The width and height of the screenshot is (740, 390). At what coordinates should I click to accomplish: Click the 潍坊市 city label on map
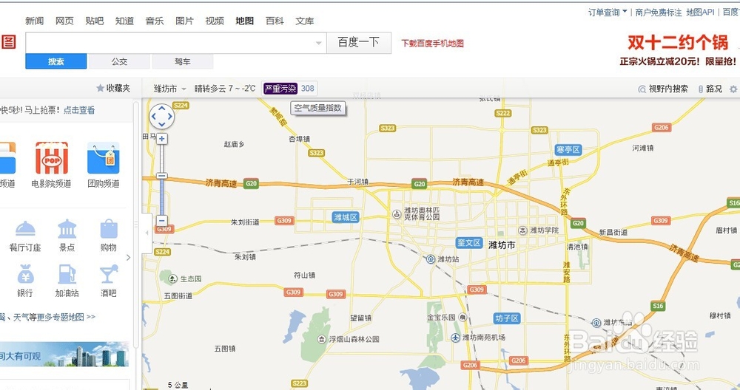(x=502, y=245)
